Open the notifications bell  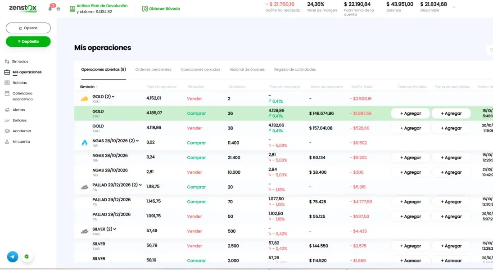(50, 9)
